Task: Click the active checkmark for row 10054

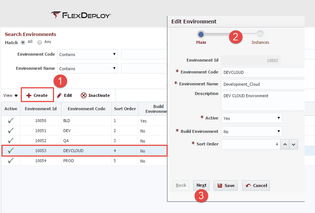Action: 11,161
